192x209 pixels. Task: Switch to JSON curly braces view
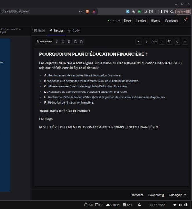(x=63, y=42)
